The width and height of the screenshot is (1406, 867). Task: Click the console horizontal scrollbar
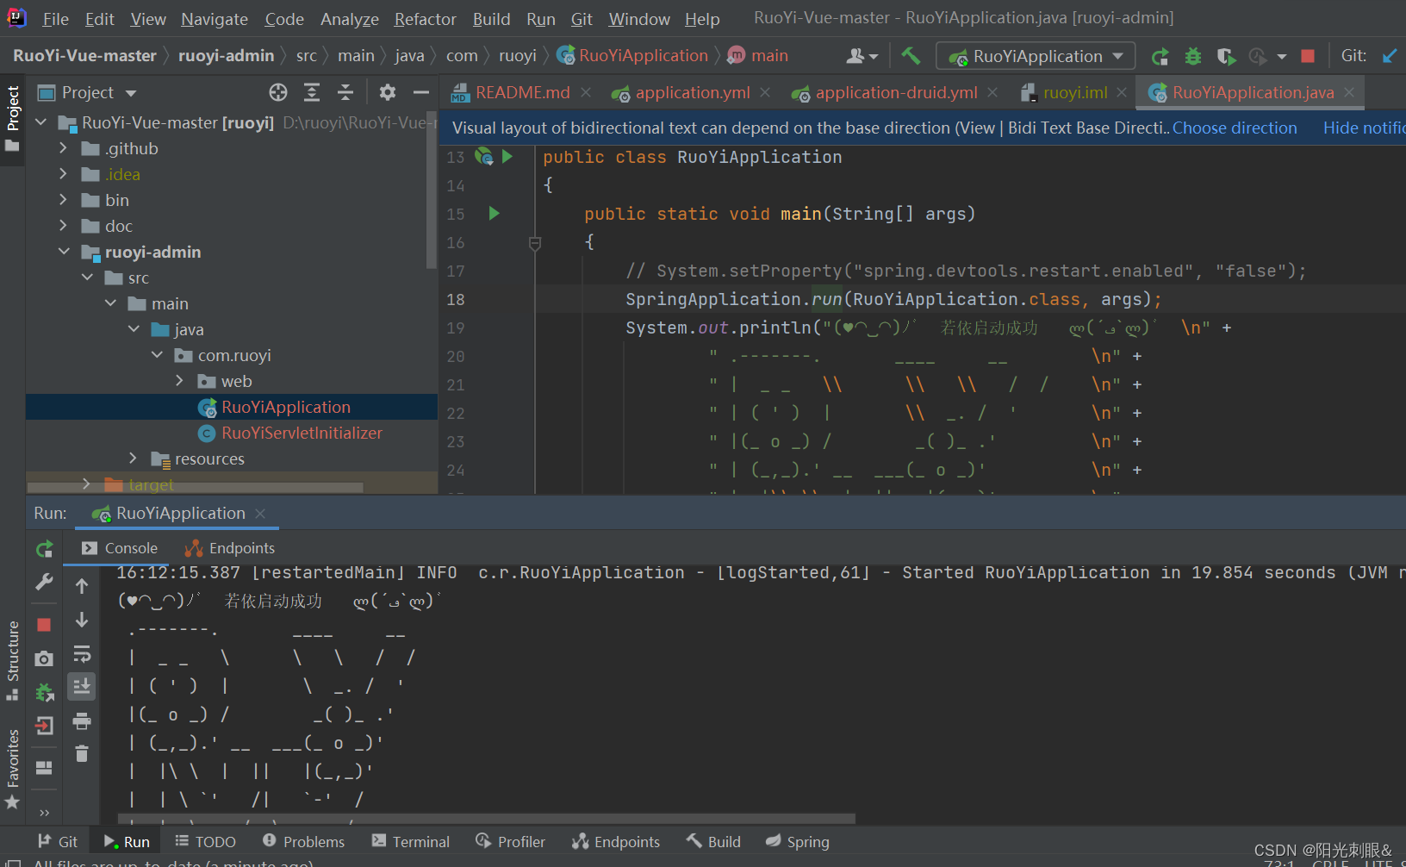tap(487, 819)
